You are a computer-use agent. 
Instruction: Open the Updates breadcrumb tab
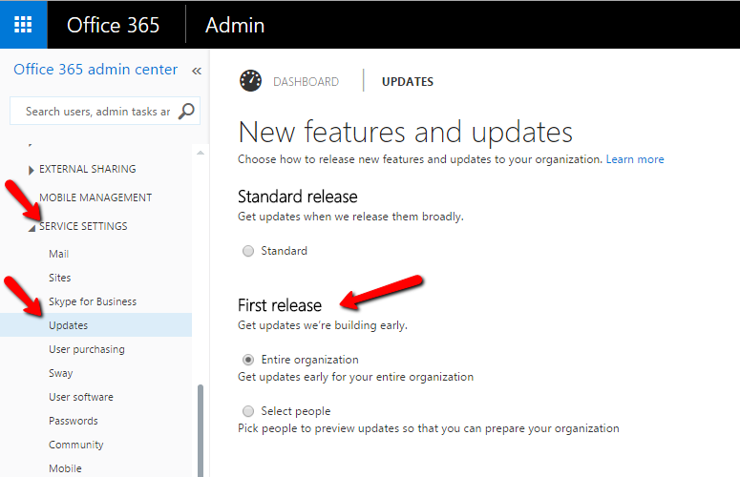pos(408,81)
